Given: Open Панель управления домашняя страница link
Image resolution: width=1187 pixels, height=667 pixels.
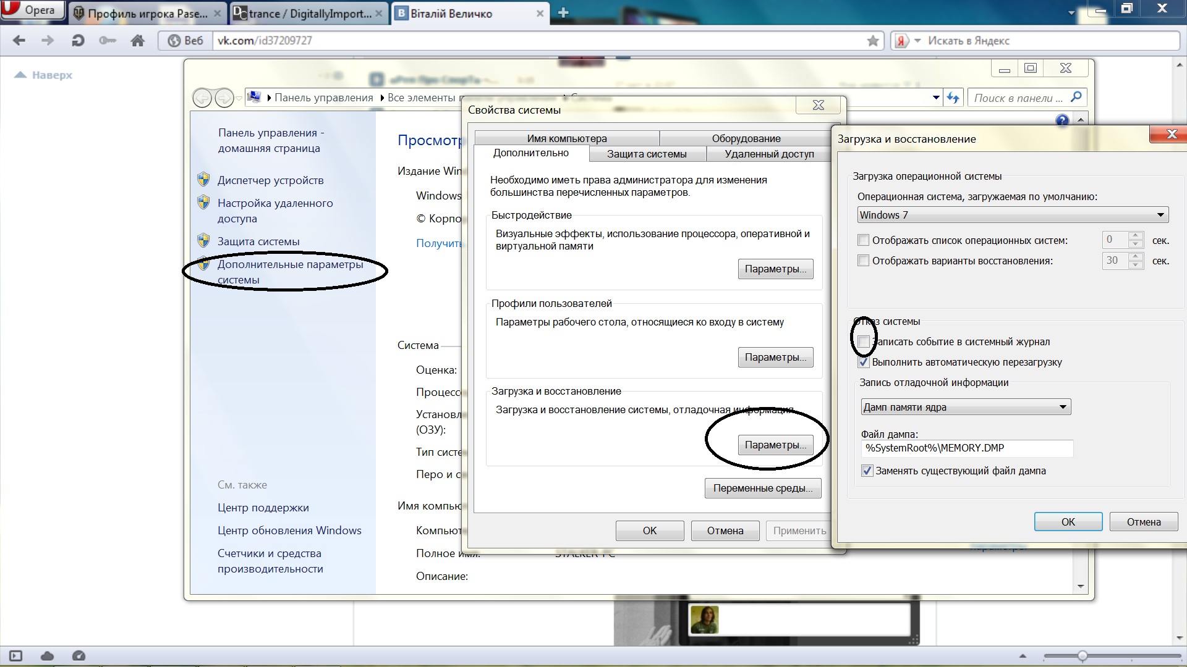Looking at the screenshot, I should [x=271, y=140].
